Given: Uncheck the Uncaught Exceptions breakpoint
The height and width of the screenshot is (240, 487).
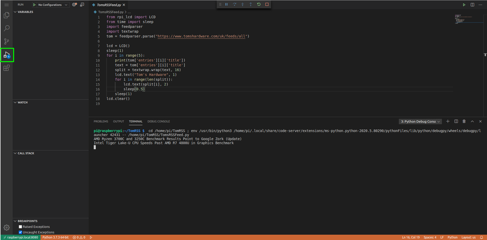Looking at the screenshot, I should (21, 232).
